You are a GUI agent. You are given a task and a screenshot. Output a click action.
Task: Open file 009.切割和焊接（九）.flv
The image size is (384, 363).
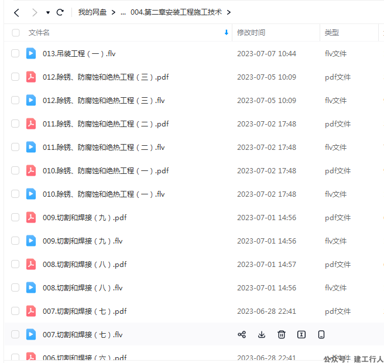pos(83,241)
